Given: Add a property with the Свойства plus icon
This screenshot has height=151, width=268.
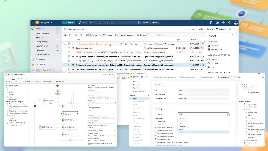Looking at the screenshot, I should coord(149,95).
